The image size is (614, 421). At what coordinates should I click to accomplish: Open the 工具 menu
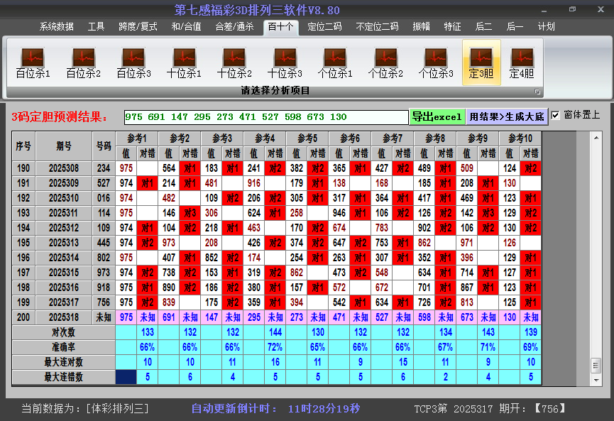pos(96,26)
